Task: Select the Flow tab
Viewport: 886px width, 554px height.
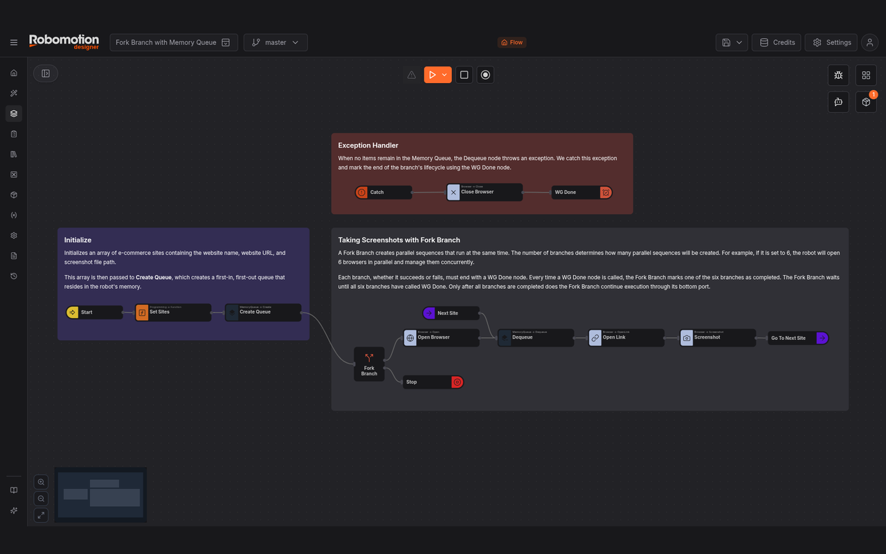Action: point(512,42)
